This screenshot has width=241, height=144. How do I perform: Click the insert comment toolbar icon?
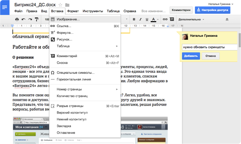172,19
